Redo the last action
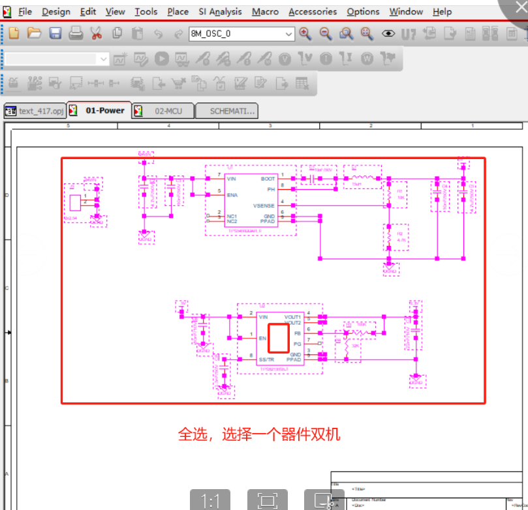This screenshot has height=510, width=528. click(x=178, y=34)
